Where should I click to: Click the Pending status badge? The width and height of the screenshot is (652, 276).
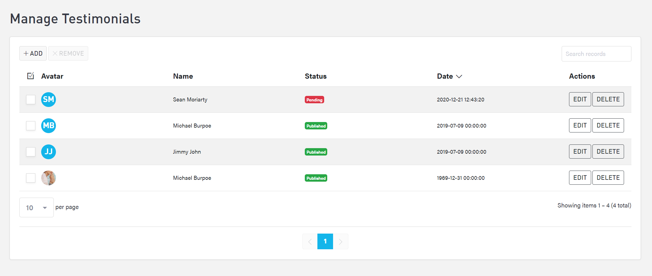(x=314, y=100)
